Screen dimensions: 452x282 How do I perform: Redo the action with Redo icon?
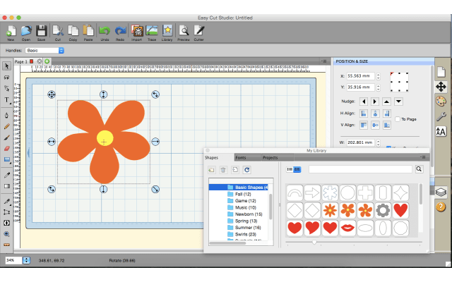[x=120, y=31]
